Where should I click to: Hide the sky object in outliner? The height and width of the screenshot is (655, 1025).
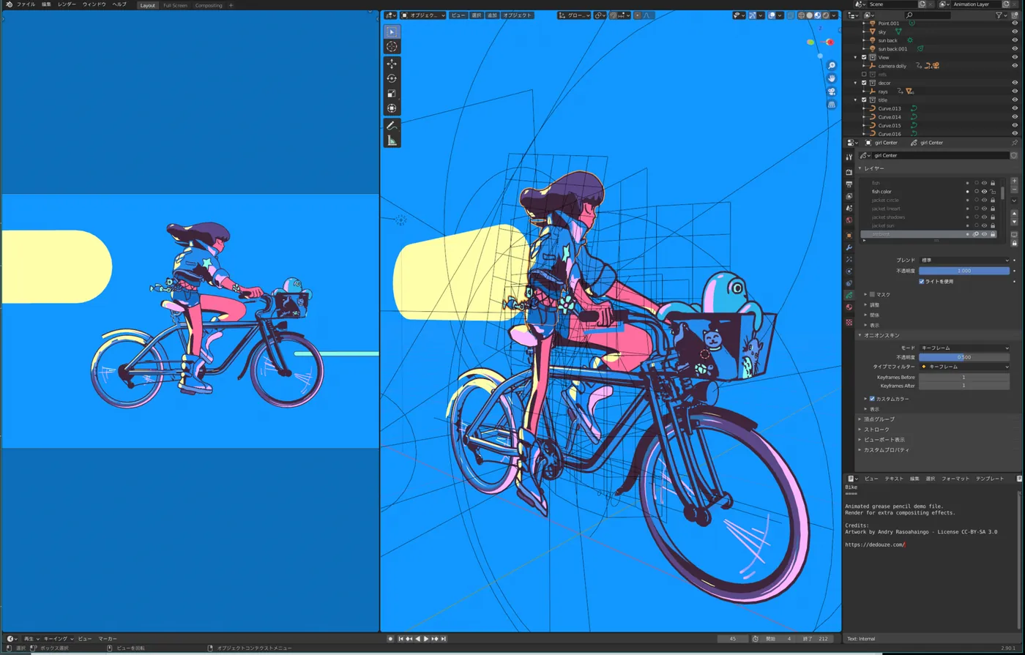click(1015, 31)
